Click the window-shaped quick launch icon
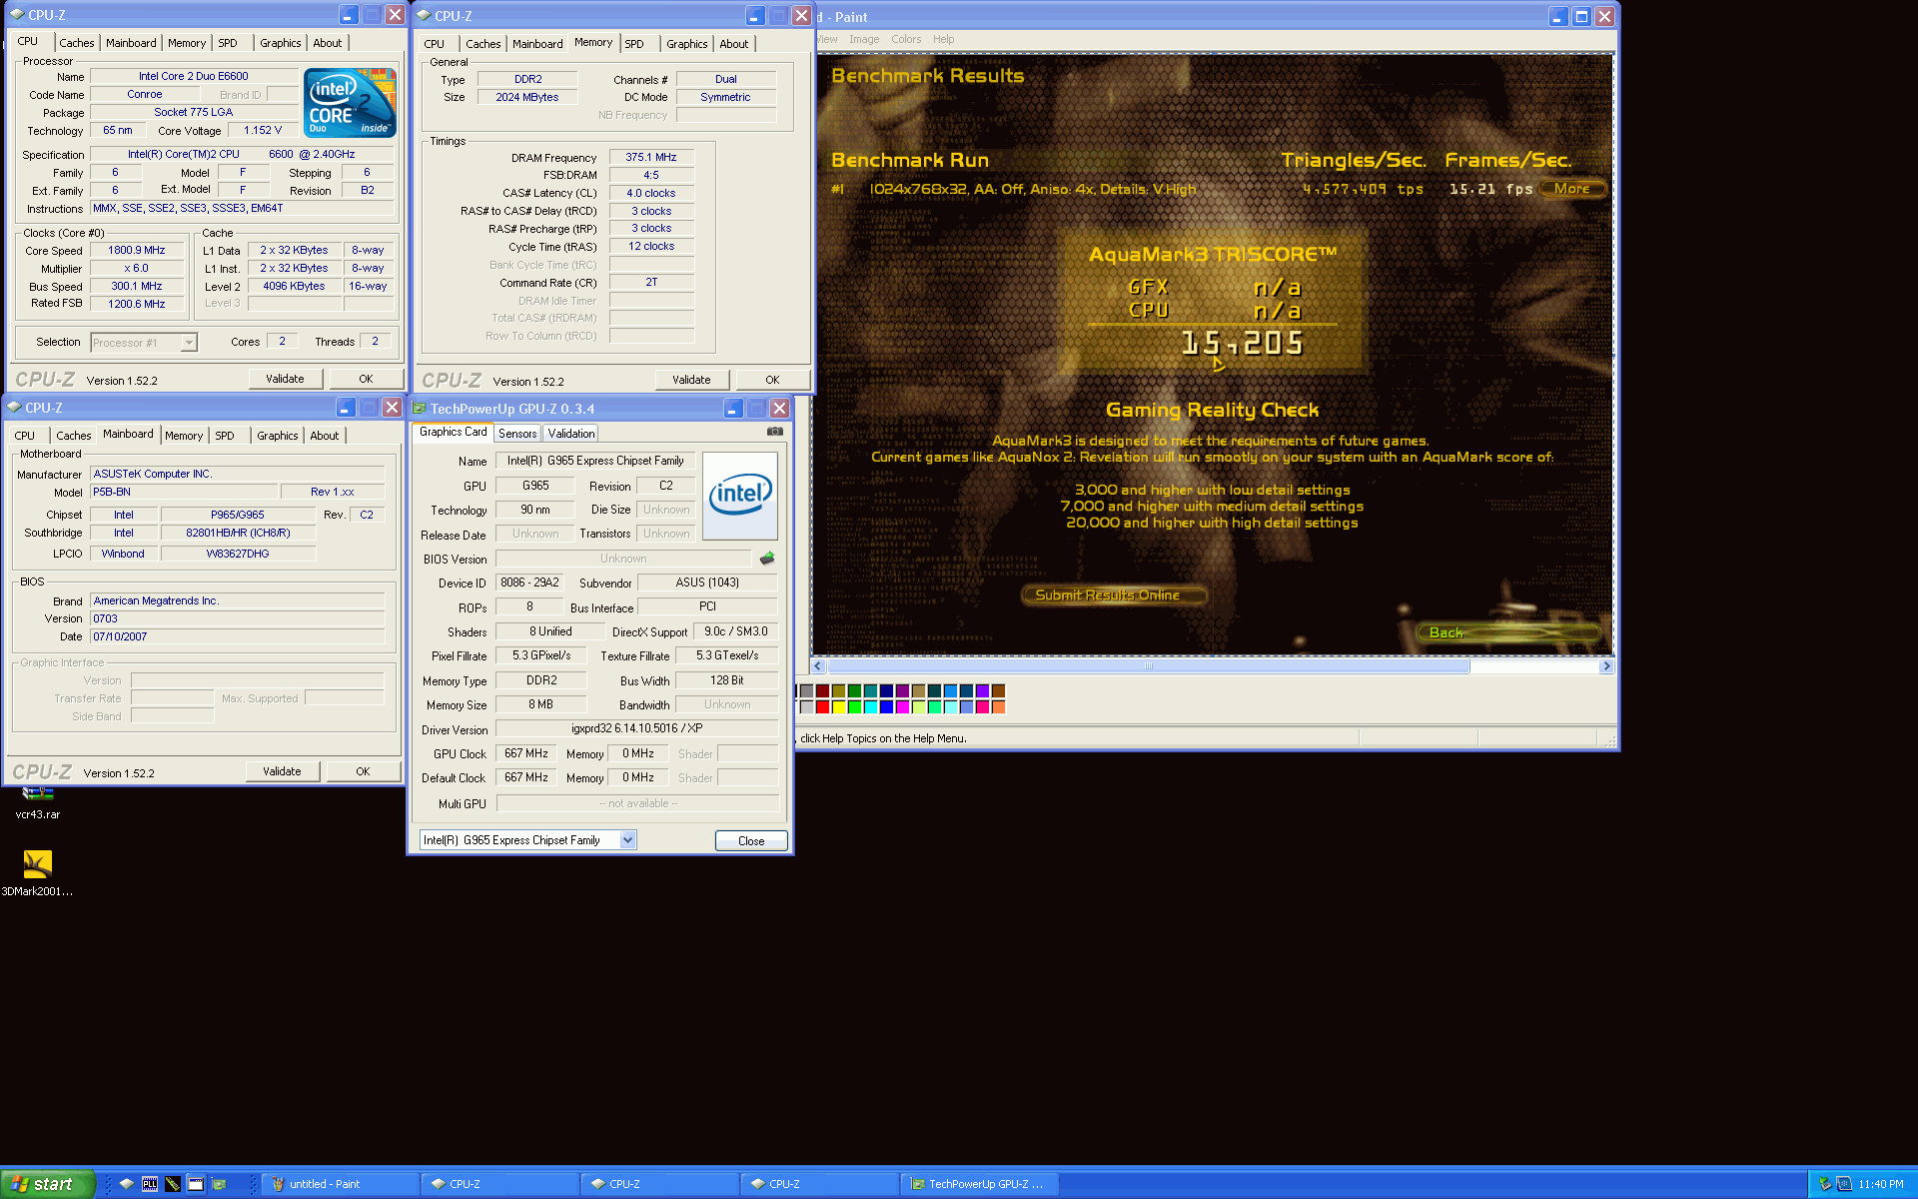Screen dimensions: 1918x1199 click(x=196, y=1184)
